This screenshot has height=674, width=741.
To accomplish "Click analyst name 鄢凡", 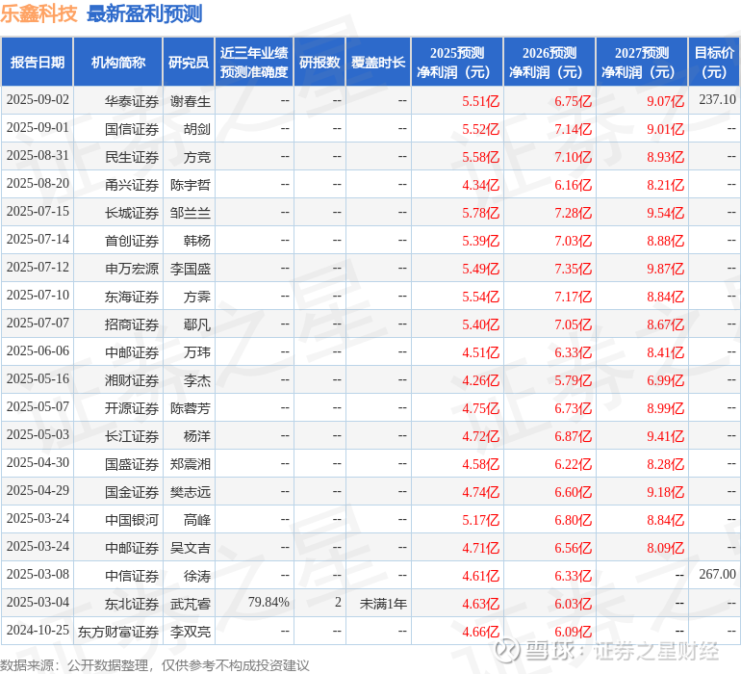I will click(x=197, y=324).
